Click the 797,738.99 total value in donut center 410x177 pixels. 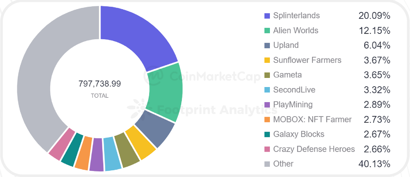[x=99, y=84]
